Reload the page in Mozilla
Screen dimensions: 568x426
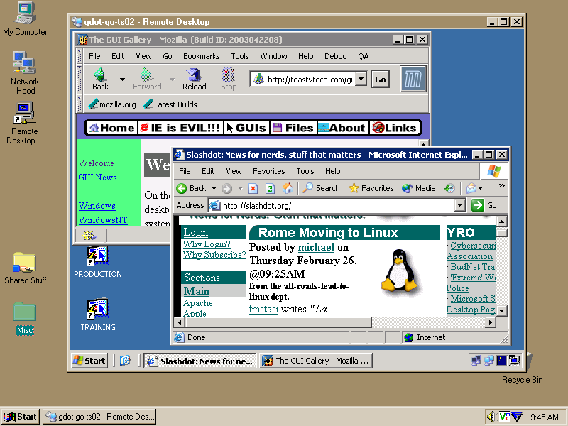click(x=194, y=79)
